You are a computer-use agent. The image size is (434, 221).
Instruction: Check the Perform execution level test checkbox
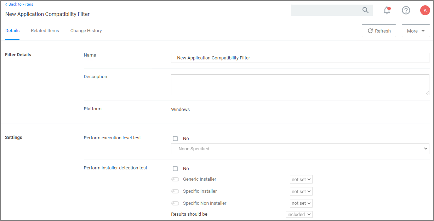(x=175, y=139)
